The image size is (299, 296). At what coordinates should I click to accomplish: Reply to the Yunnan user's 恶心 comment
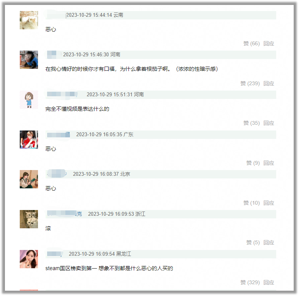(x=269, y=43)
